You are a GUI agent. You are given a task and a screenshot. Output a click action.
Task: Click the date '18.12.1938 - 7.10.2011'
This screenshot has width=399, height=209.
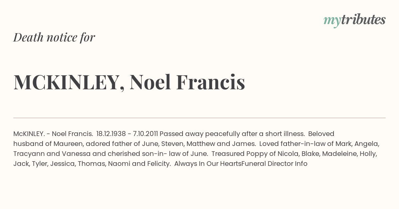[x=127, y=134]
